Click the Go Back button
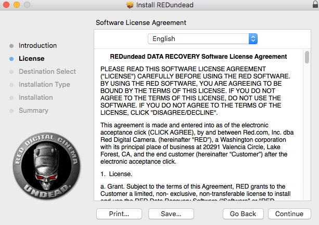 243,214
